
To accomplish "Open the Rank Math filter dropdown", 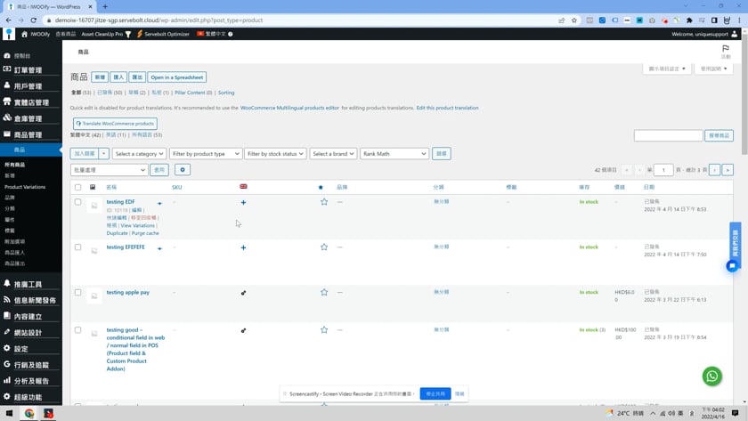I will pos(394,153).
